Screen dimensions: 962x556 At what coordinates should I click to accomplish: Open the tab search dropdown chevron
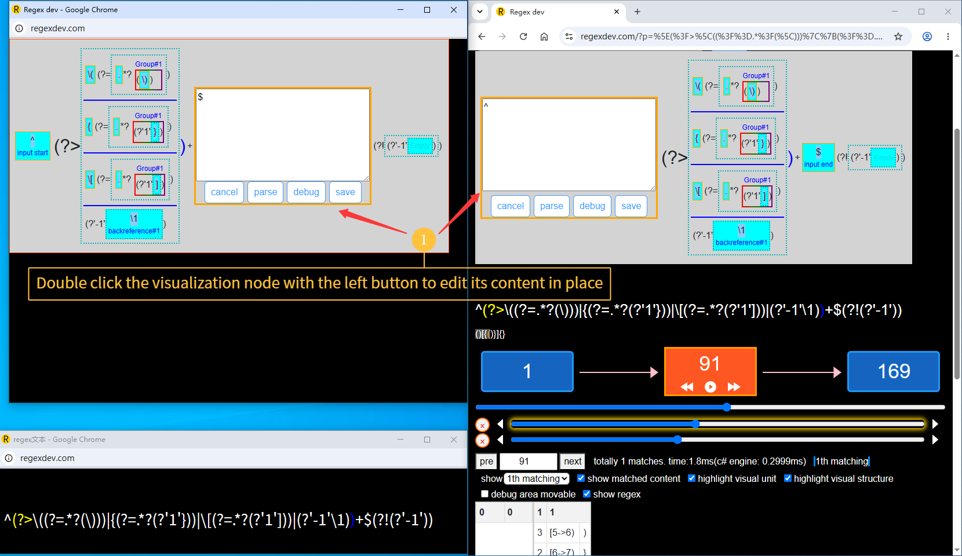(480, 12)
